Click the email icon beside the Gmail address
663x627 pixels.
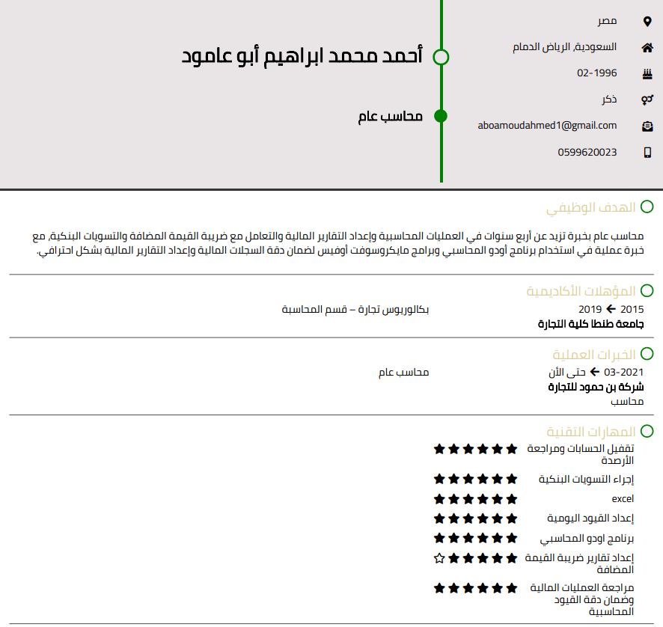pyautogui.click(x=647, y=126)
